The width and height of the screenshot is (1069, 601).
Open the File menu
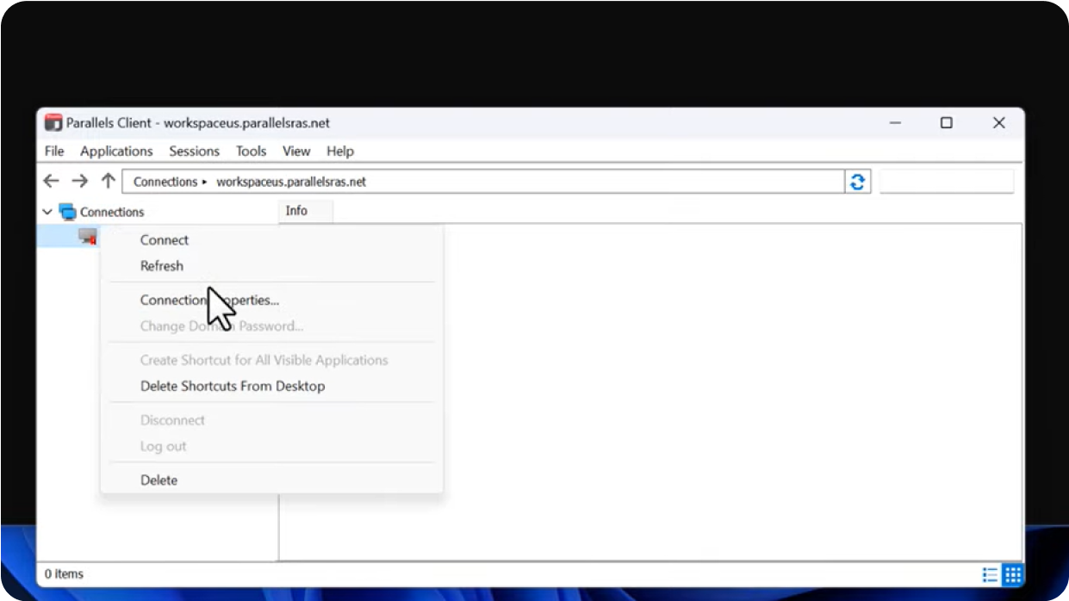(x=54, y=151)
